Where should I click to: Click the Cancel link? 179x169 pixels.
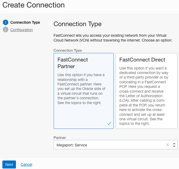click(26, 164)
